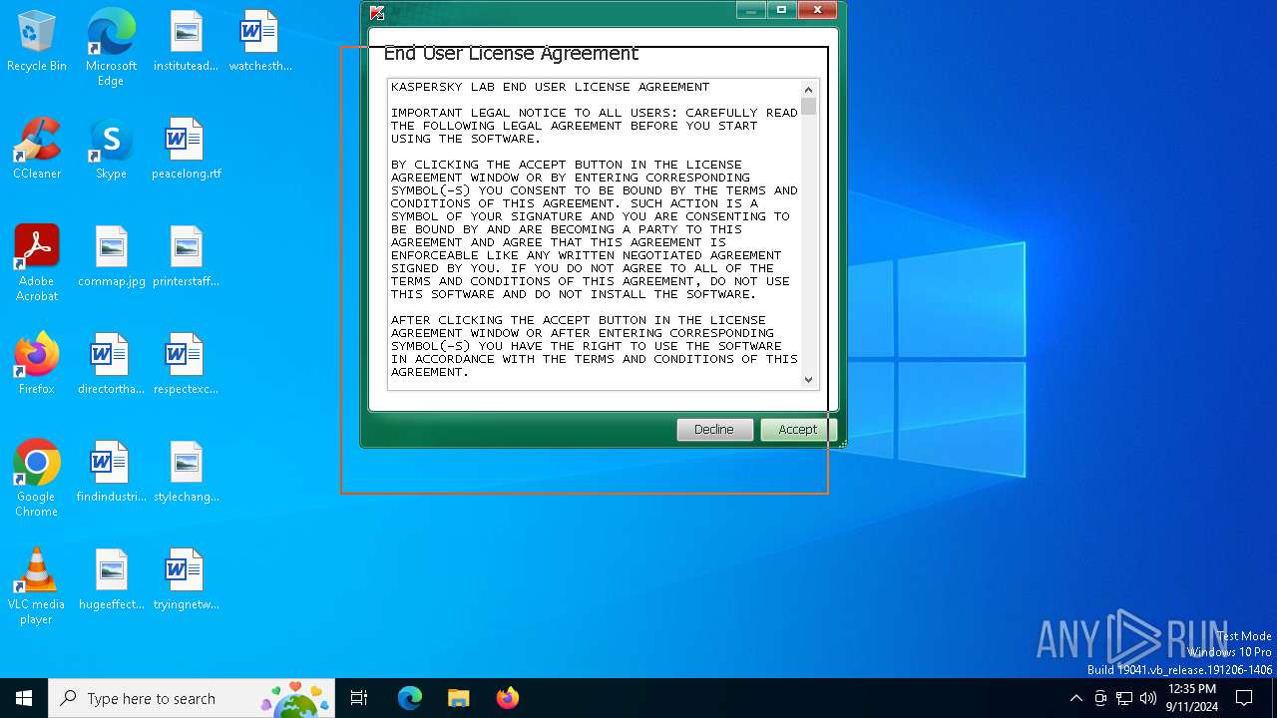
Task: Select the VLC media player shortcut
Action: click(x=37, y=586)
